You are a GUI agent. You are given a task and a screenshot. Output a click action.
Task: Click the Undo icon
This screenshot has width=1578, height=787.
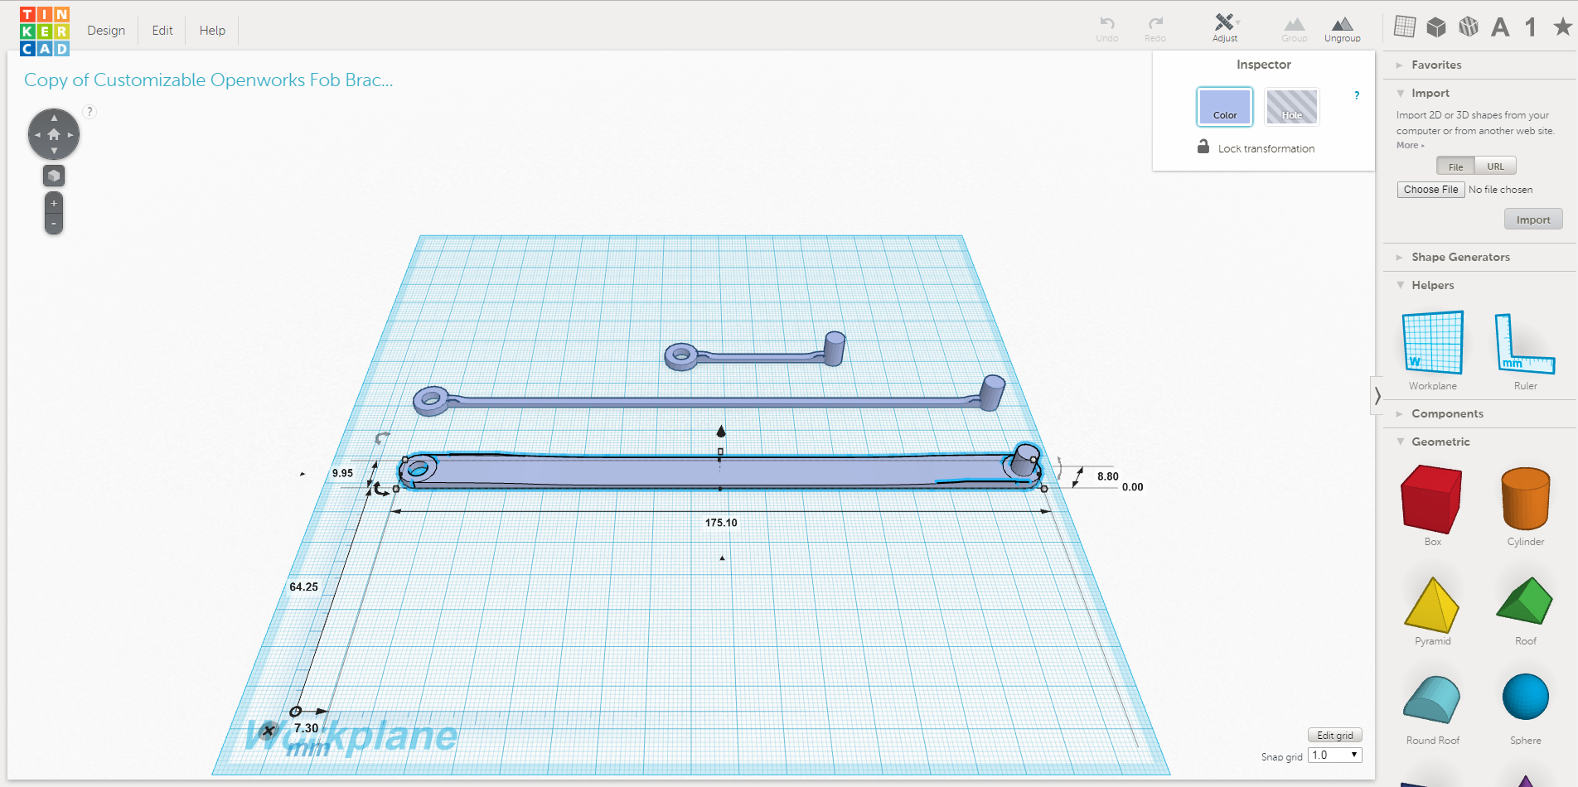1106,28
